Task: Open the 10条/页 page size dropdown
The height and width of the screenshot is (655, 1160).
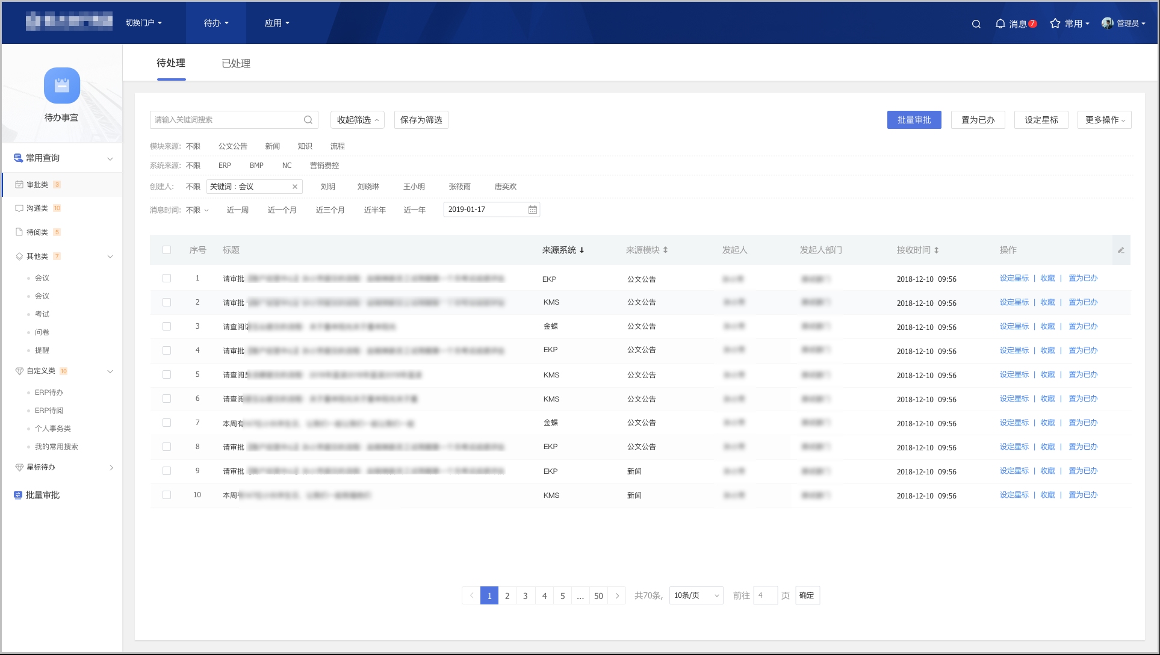Action: [x=695, y=595]
